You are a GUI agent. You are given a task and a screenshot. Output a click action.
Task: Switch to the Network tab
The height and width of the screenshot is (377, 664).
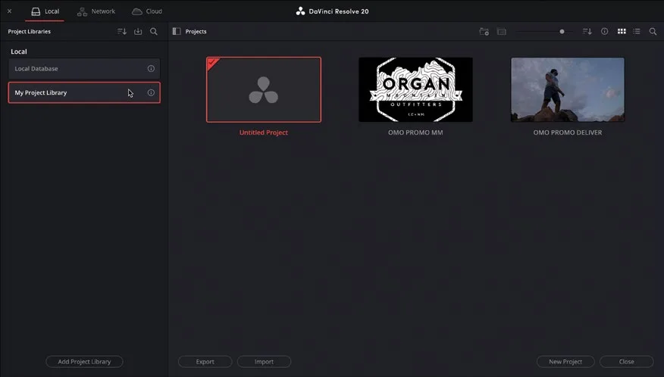tap(96, 11)
